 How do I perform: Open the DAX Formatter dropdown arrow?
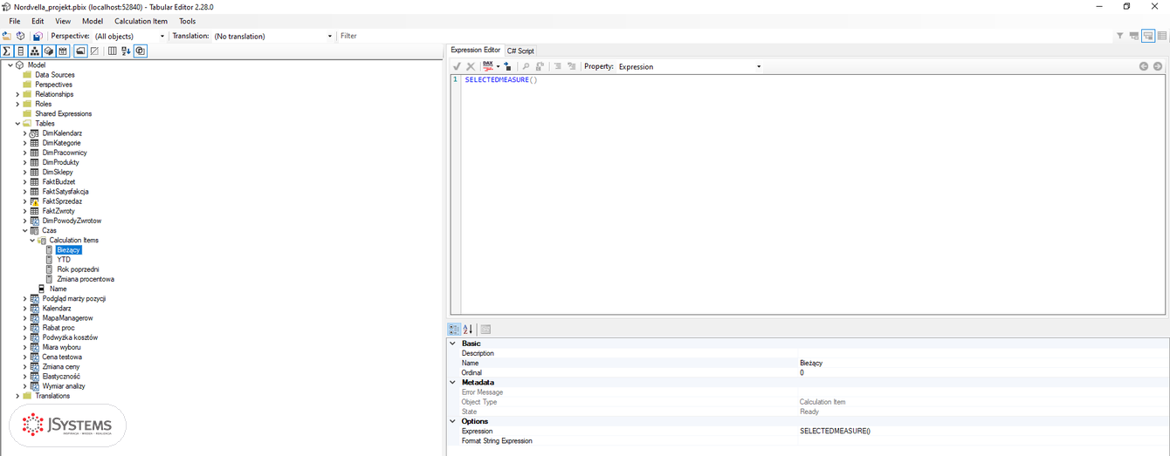click(498, 66)
